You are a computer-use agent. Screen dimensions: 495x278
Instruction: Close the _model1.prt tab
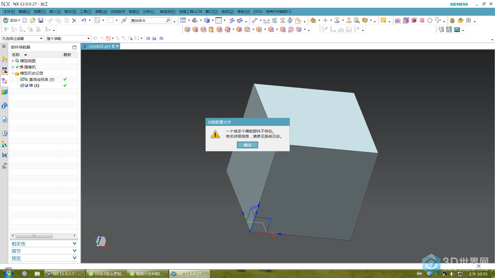coord(117,46)
